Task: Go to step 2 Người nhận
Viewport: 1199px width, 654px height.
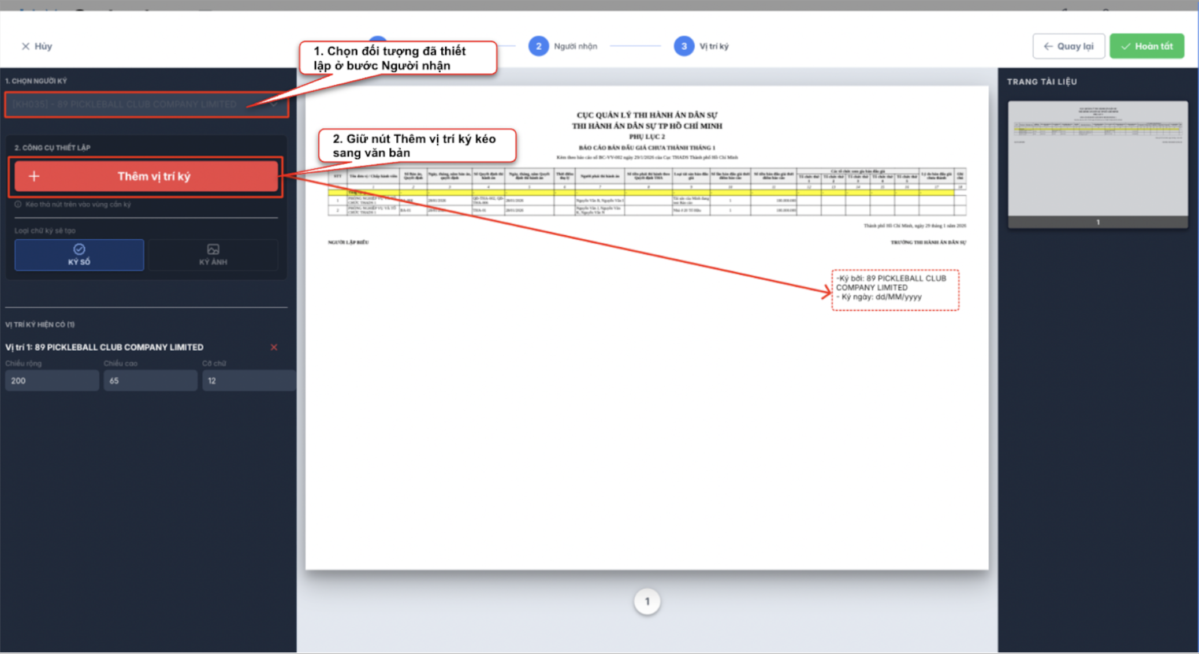Action: pos(538,46)
